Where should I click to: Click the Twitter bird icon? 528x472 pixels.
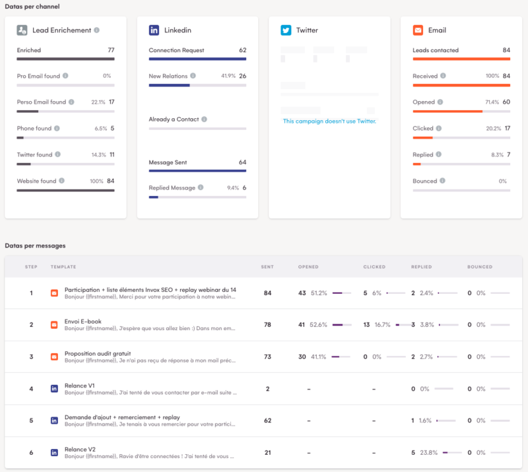(x=286, y=30)
